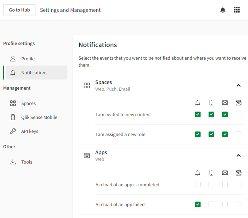Click the key icon next to API keys
Image resolution: width=248 pixels, height=218 pixels.
[x=12, y=131]
